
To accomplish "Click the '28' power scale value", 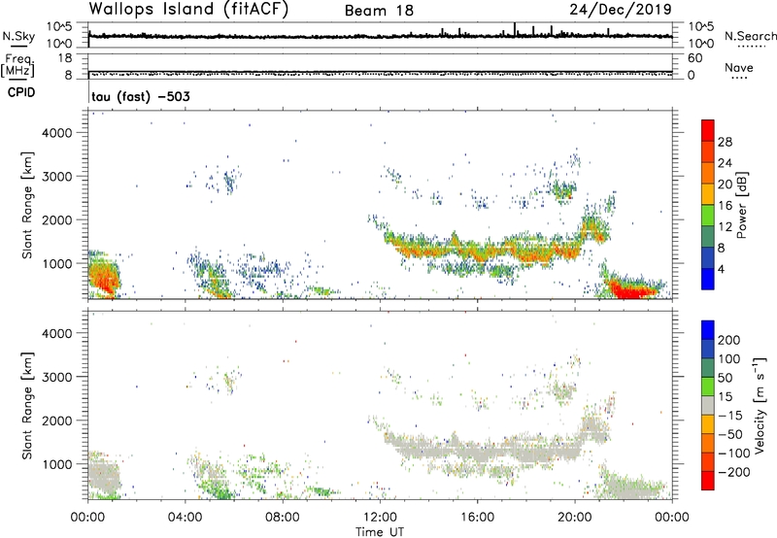I will tap(725, 142).
